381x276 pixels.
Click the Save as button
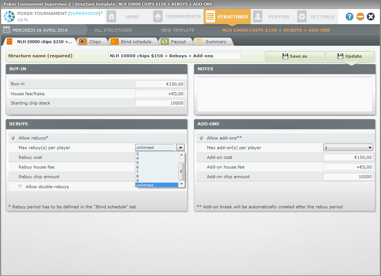click(x=295, y=56)
